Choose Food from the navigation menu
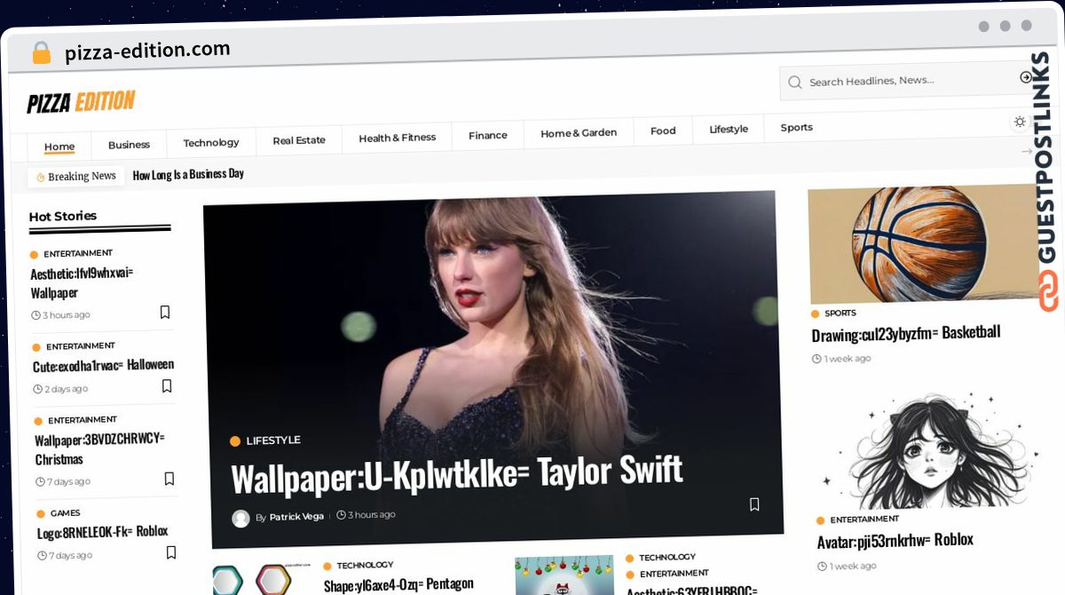Viewport: 1065px width, 595px height. click(663, 131)
